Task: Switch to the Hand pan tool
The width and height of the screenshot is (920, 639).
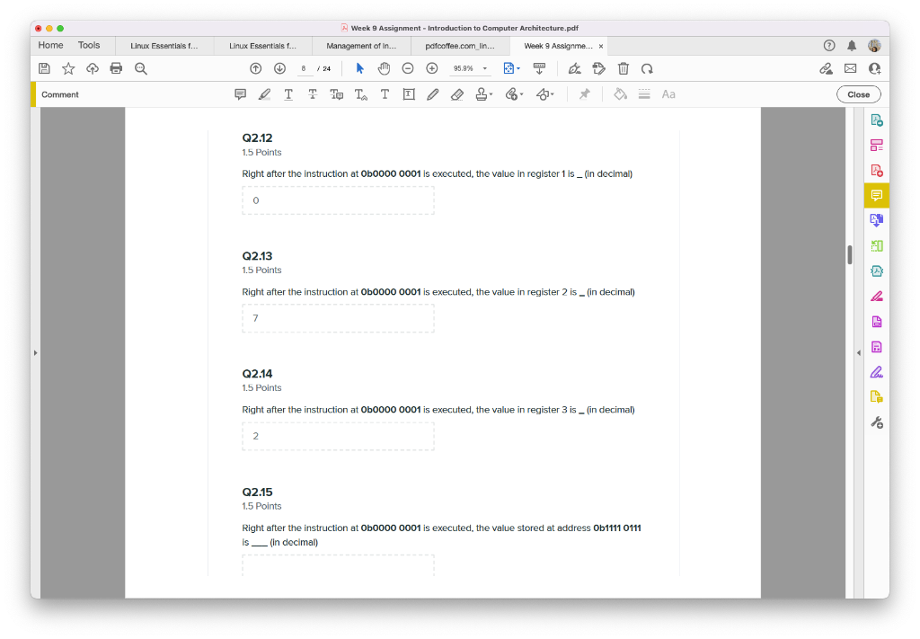Action: [x=384, y=68]
